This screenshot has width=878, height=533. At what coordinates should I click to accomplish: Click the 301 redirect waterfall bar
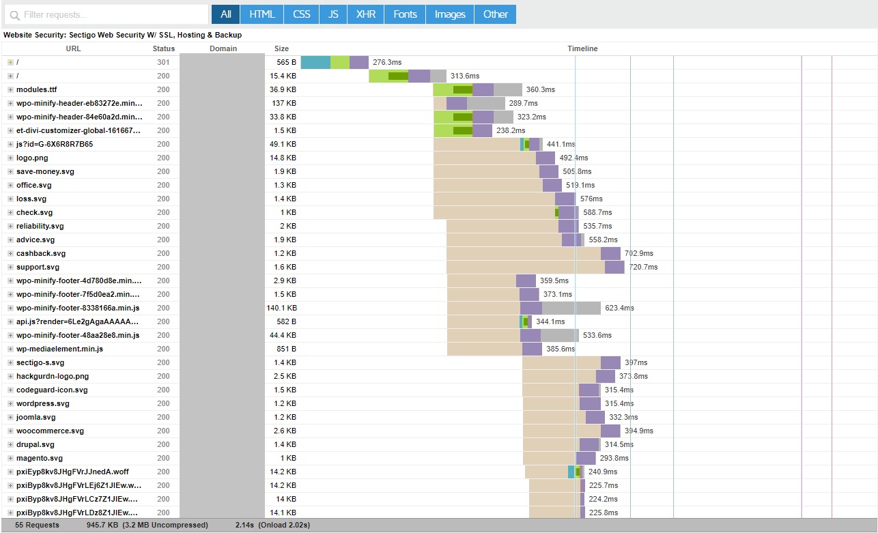click(335, 62)
